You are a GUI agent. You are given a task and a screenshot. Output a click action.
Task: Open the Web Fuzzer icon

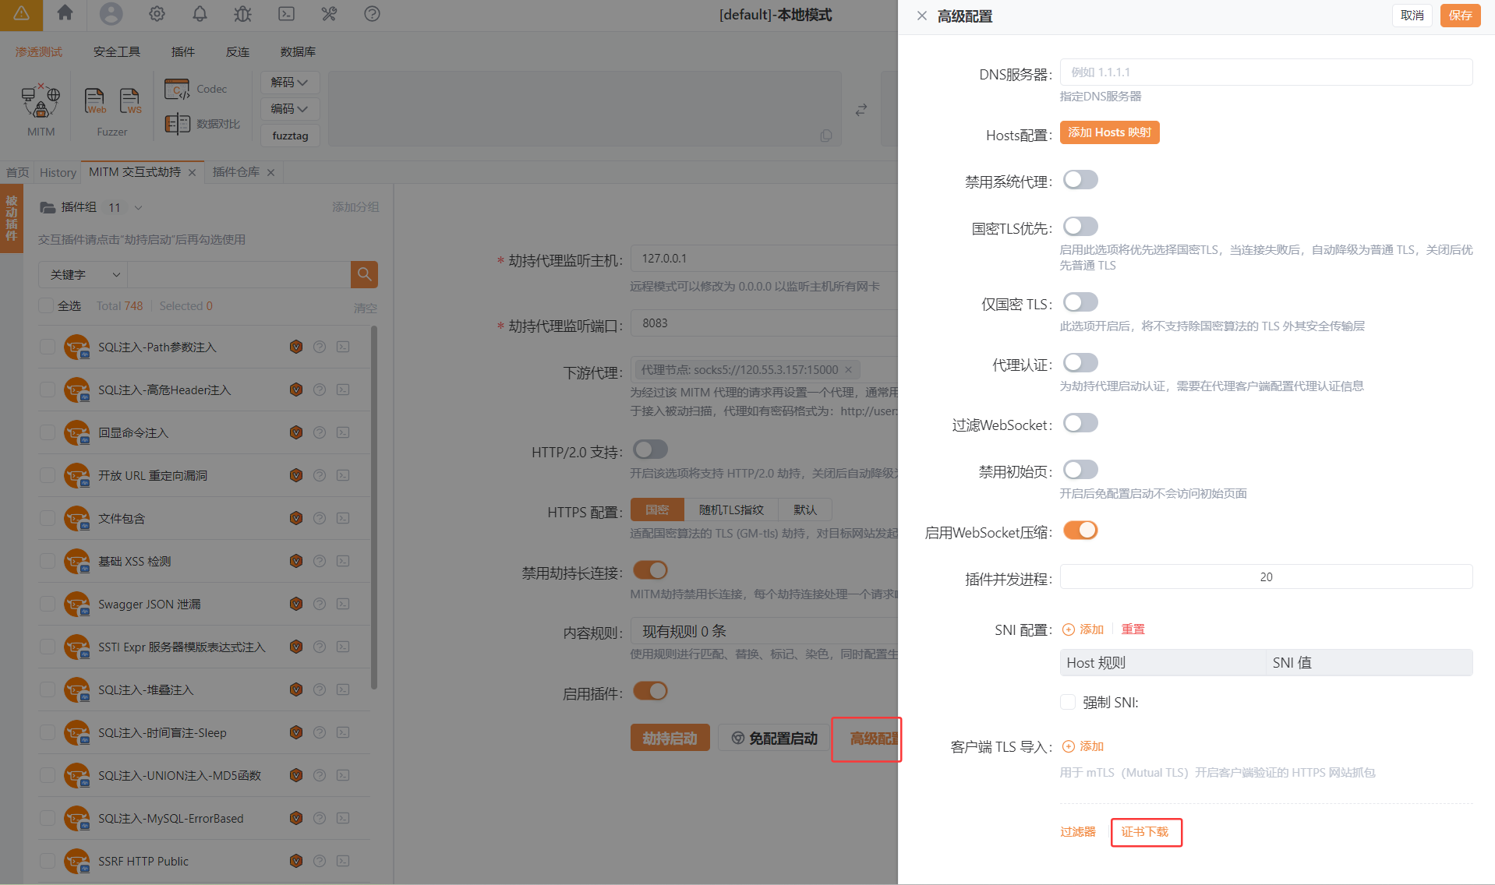coord(95,101)
